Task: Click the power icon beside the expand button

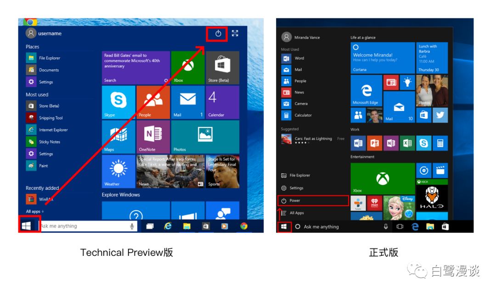Action: pyautogui.click(x=218, y=33)
